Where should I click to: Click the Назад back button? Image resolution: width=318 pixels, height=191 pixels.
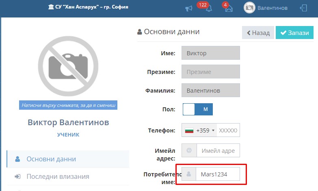click(x=258, y=33)
